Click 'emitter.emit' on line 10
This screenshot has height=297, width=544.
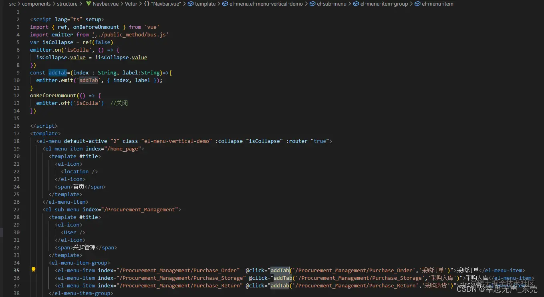click(x=54, y=80)
